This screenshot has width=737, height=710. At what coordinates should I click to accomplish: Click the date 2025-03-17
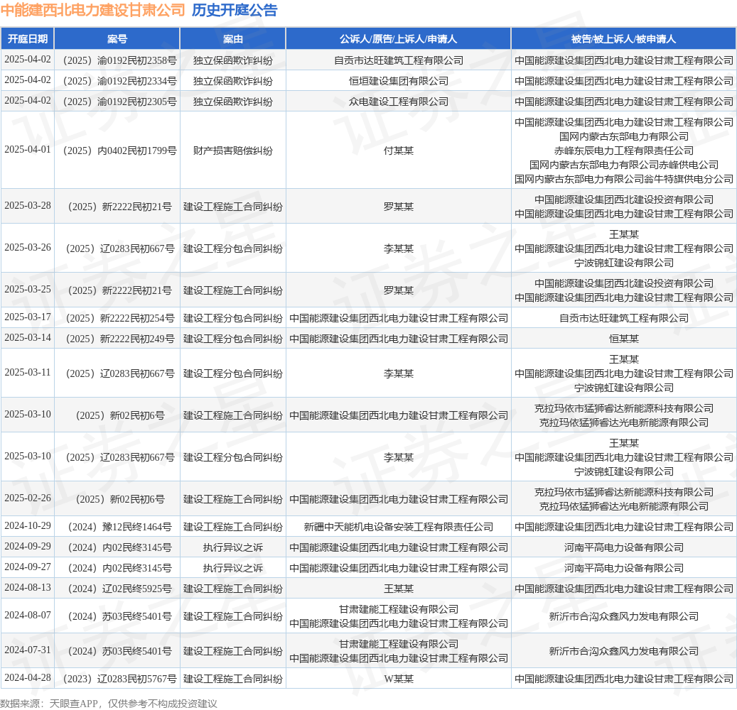click(28, 317)
